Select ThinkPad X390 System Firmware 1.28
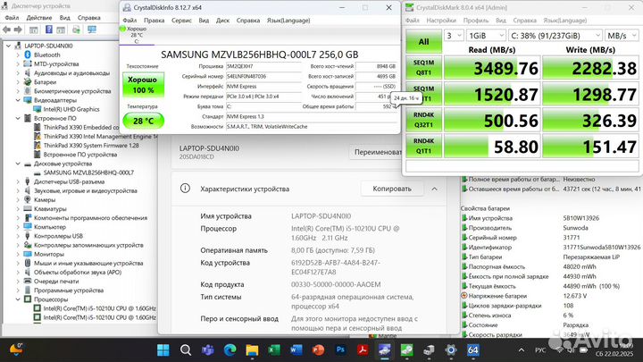 click(x=91, y=146)
